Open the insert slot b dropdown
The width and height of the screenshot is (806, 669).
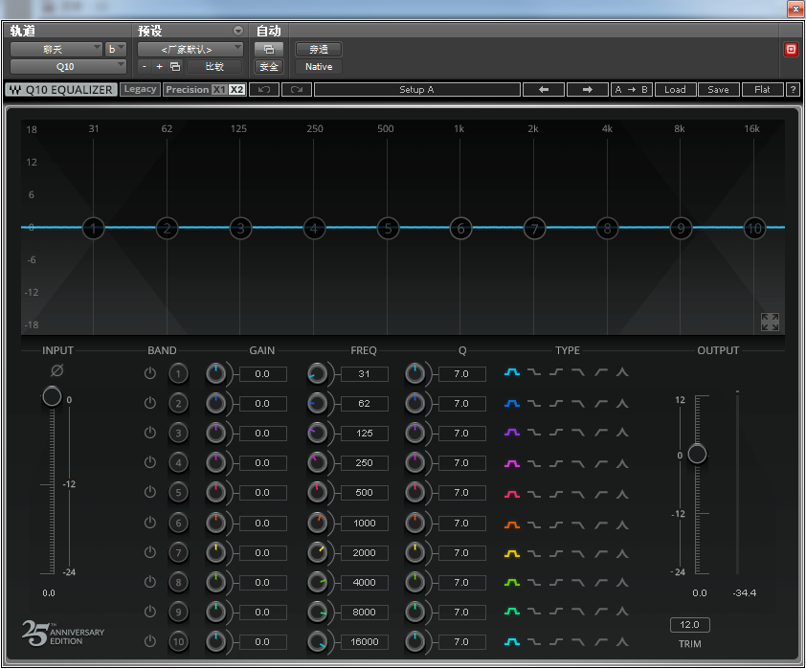116,50
